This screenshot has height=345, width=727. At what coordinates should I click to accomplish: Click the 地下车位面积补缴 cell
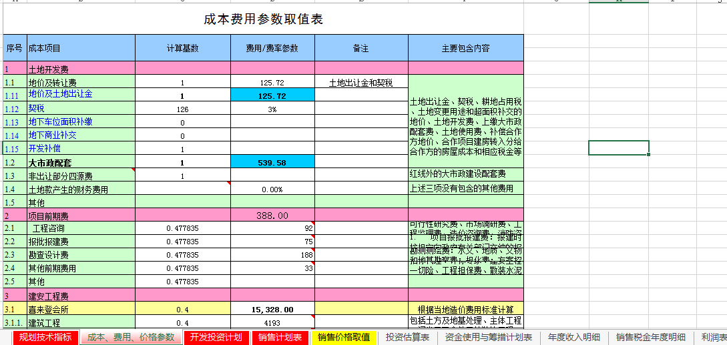pos(81,122)
